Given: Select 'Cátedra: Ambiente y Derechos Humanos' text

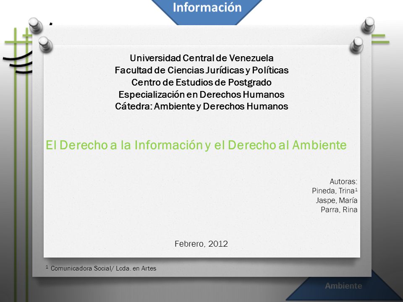Looking at the screenshot, I should [x=201, y=106].
